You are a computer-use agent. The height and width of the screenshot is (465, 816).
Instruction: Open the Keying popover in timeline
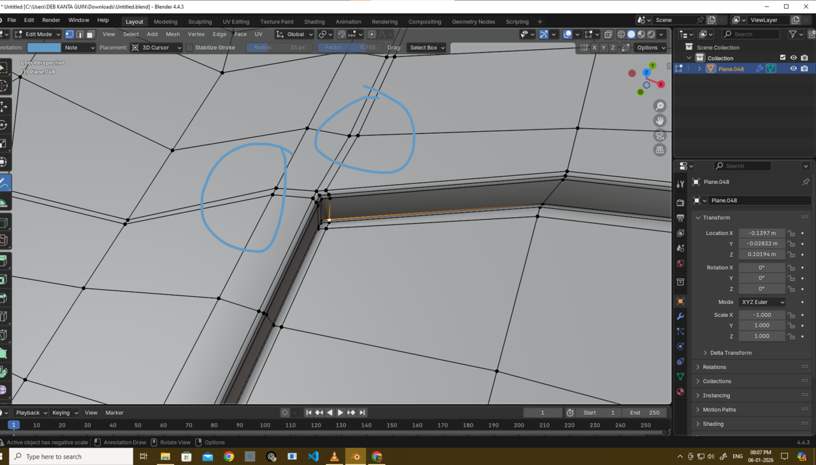pyautogui.click(x=64, y=413)
